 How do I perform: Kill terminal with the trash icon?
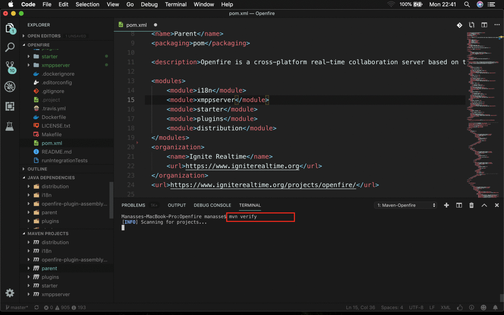click(x=471, y=205)
